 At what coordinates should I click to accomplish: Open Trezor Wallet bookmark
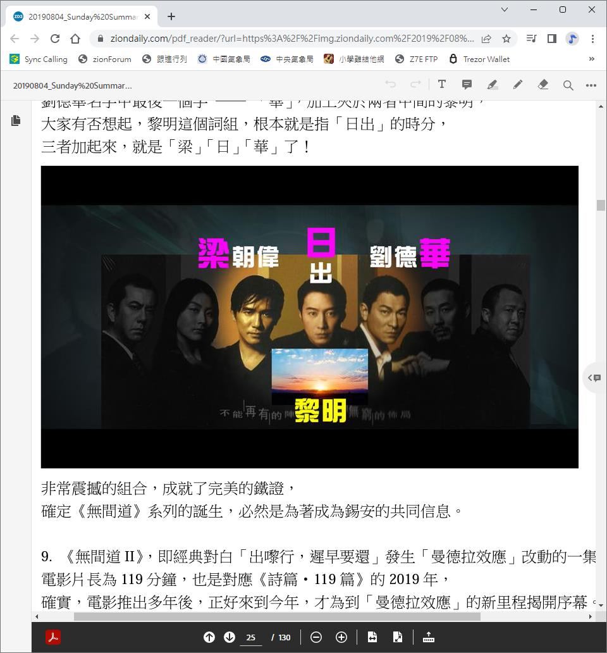(x=480, y=59)
